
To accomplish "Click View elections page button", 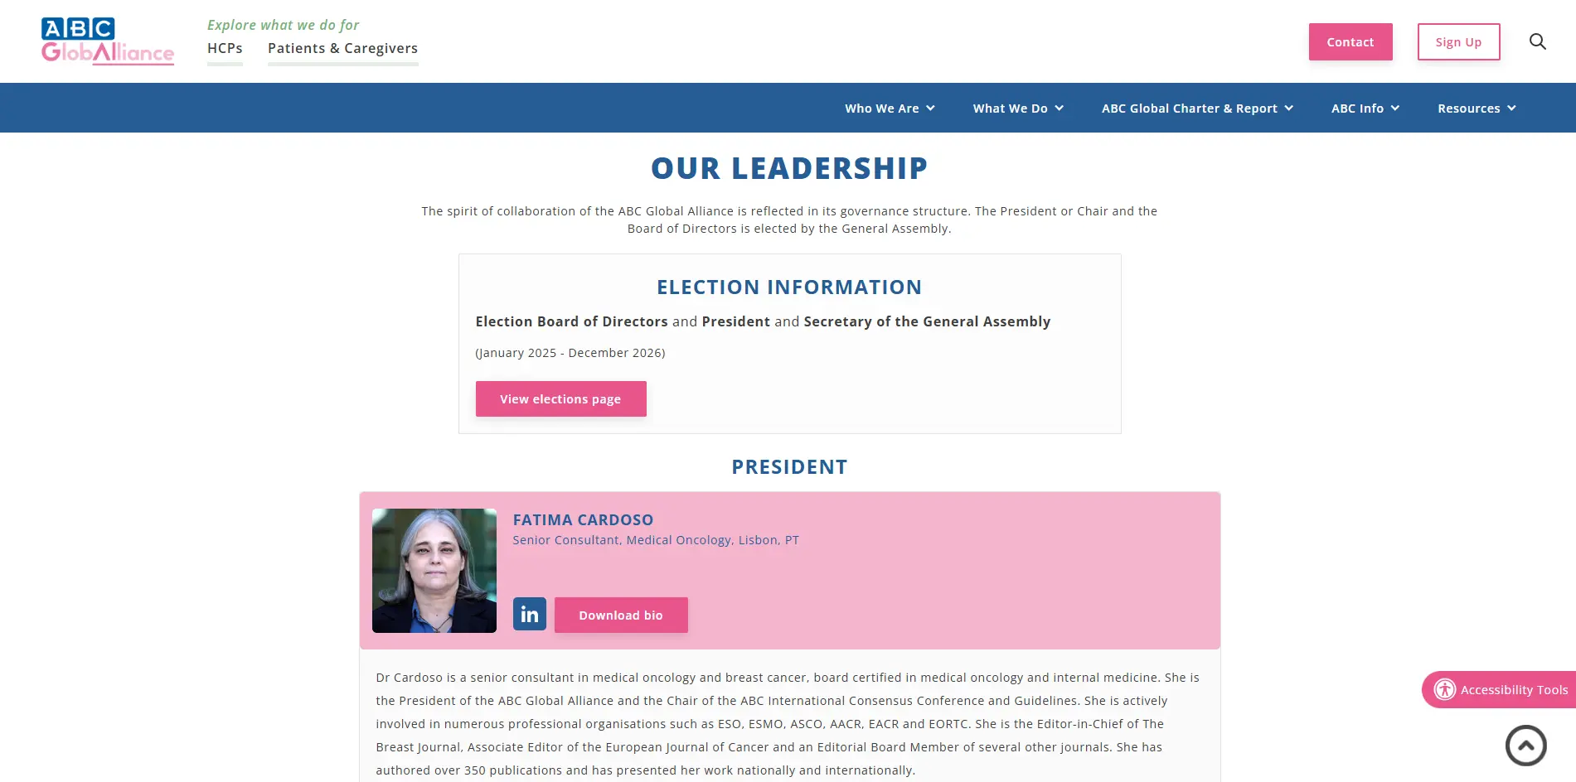I will [x=560, y=399].
